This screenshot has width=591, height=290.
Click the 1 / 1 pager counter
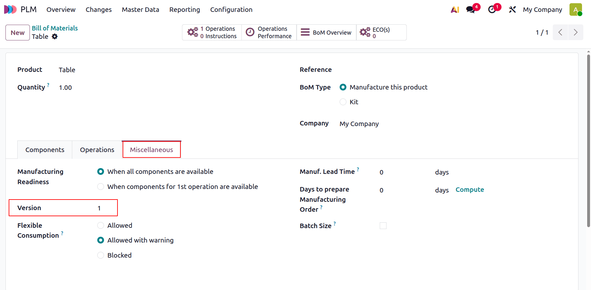pyautogui.click(x=542, y=32)
